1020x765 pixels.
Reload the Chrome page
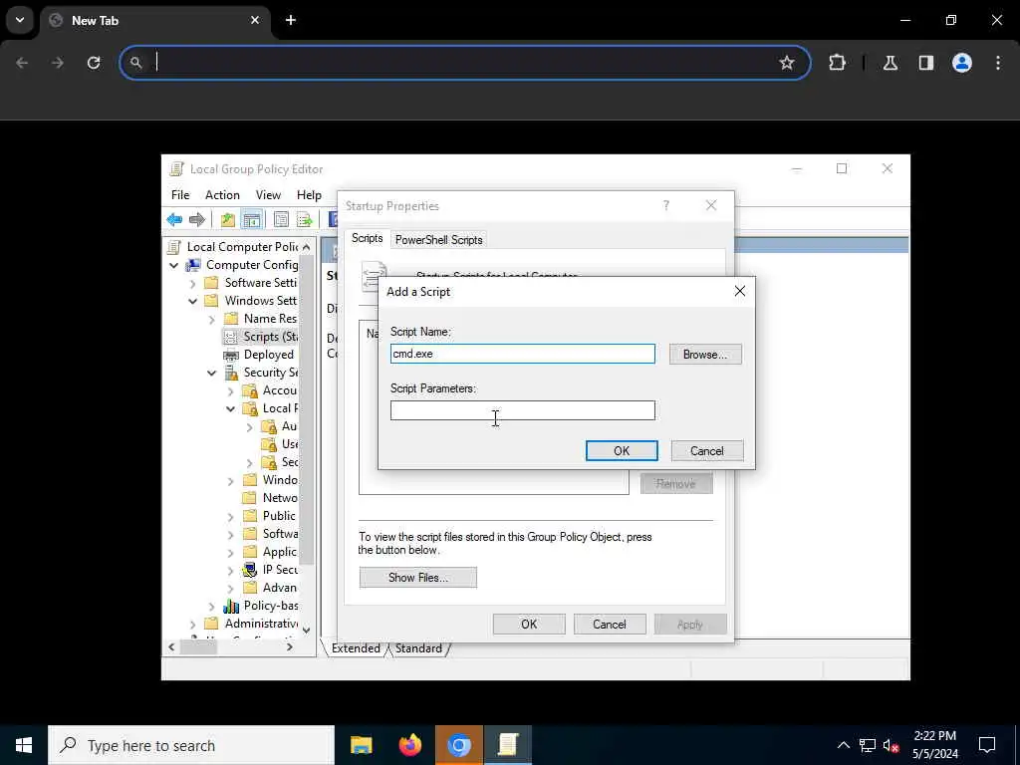pyautogui.click(x=94, y=63)
